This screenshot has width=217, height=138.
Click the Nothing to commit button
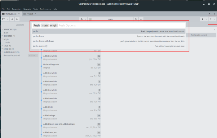[x=199, y=35]
